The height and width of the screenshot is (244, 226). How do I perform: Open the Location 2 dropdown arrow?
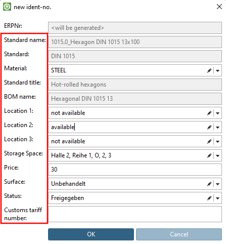pos(217,128)
